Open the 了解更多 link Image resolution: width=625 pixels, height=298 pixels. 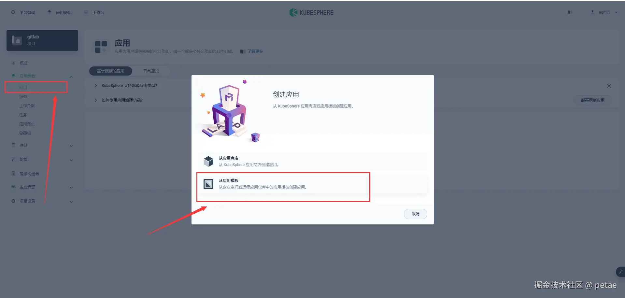click(x=255, y=51)
